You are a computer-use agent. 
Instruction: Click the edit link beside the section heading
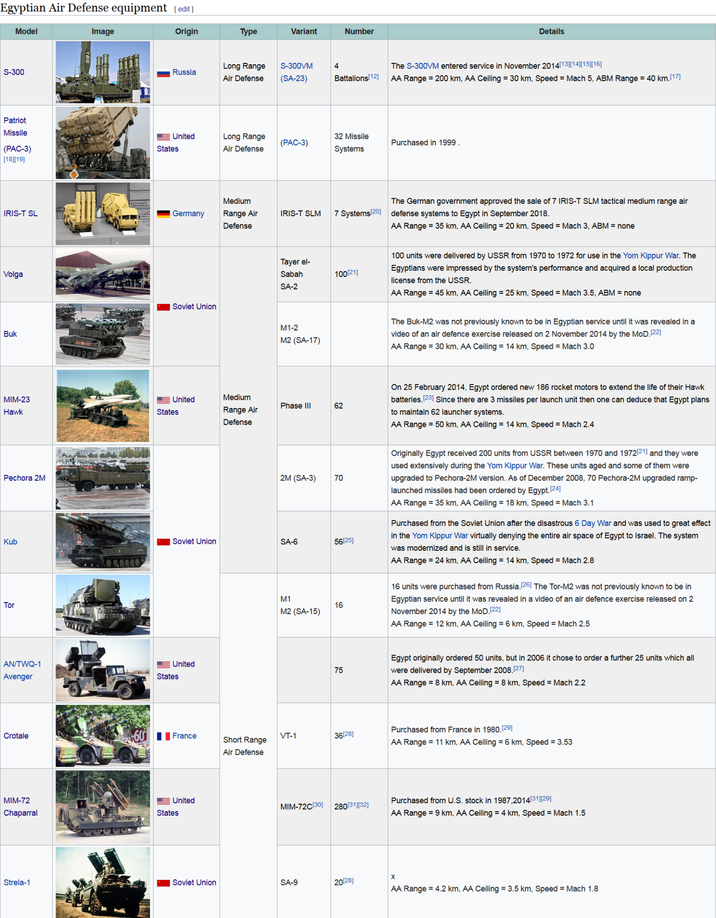click(184, 9)
